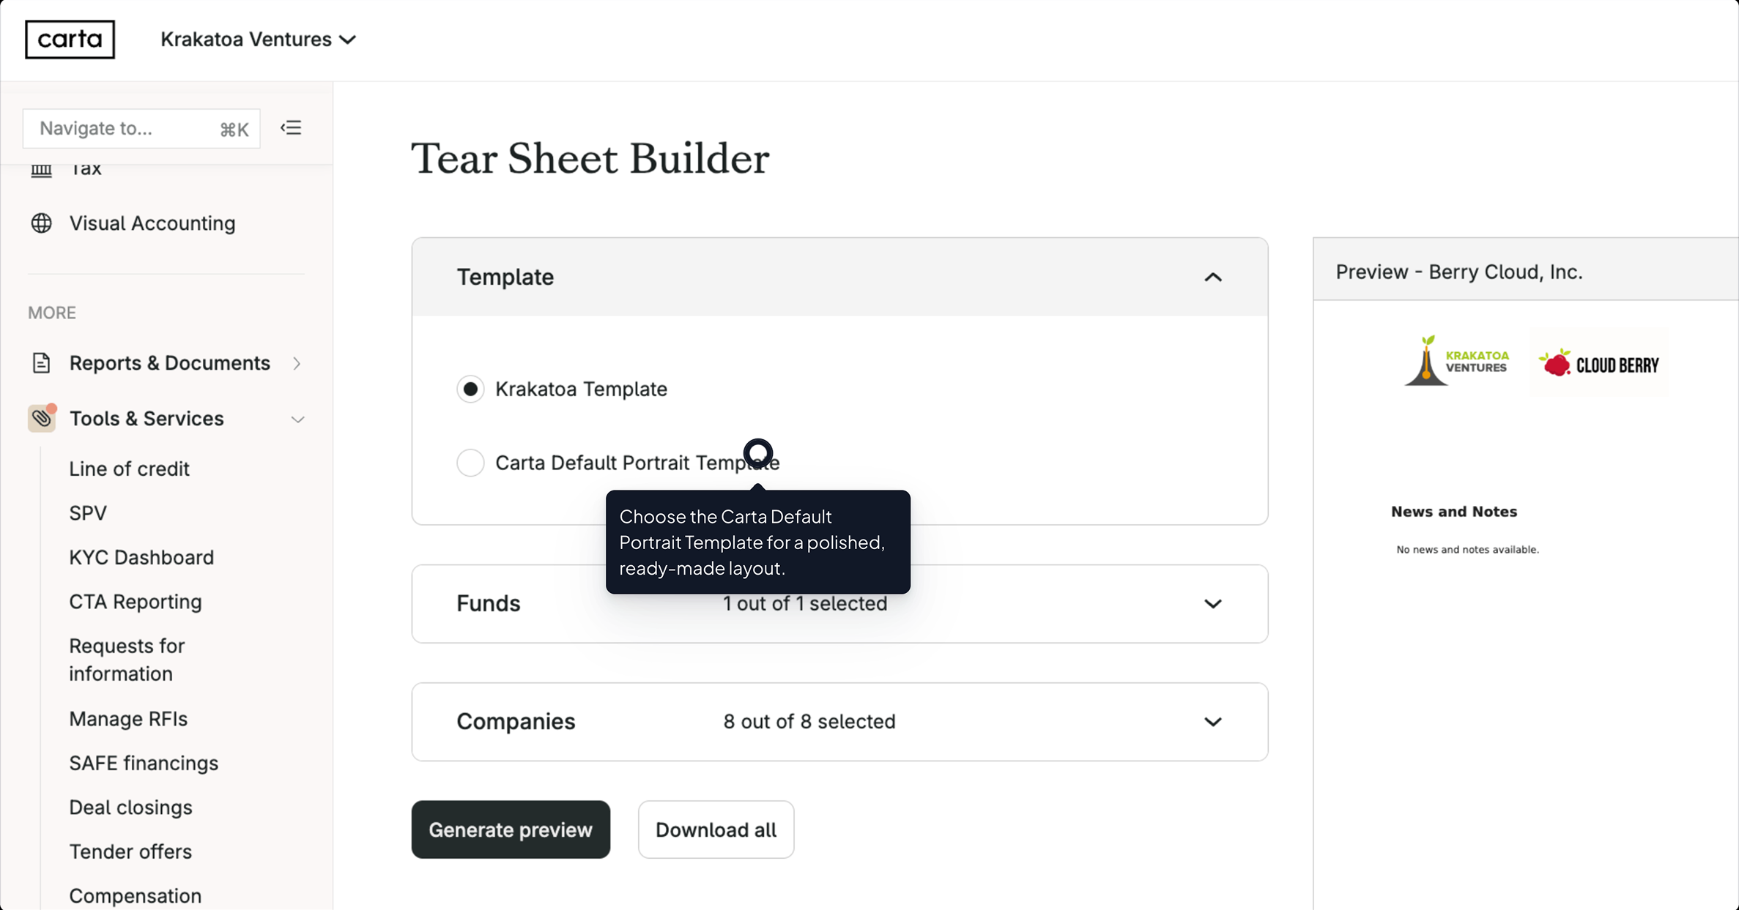Click the document icon for Reports & Documents
This screenshot has height=910, width=1739.
[41, 362]
